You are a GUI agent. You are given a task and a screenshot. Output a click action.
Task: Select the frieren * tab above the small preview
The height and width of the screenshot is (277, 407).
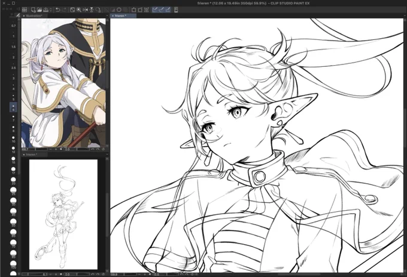pos(34,155)
